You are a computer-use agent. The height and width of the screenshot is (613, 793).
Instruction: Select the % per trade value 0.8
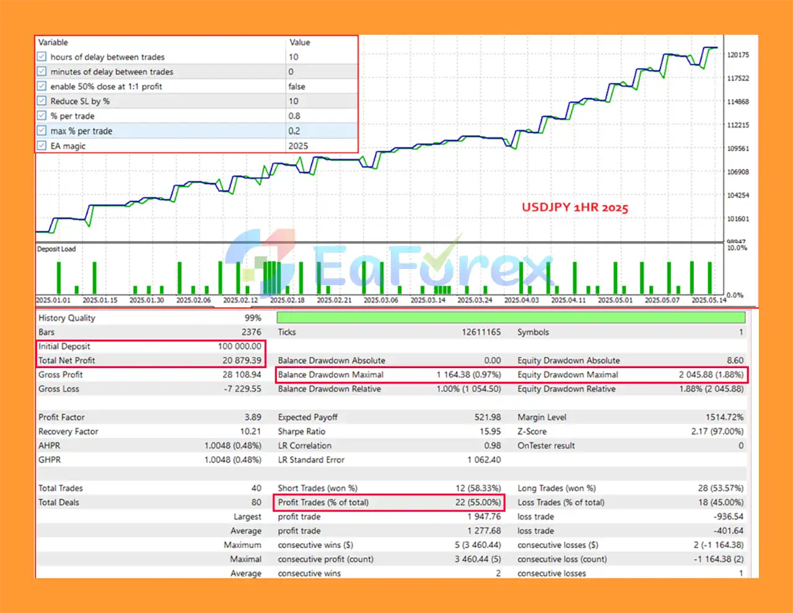pos(294,116)
